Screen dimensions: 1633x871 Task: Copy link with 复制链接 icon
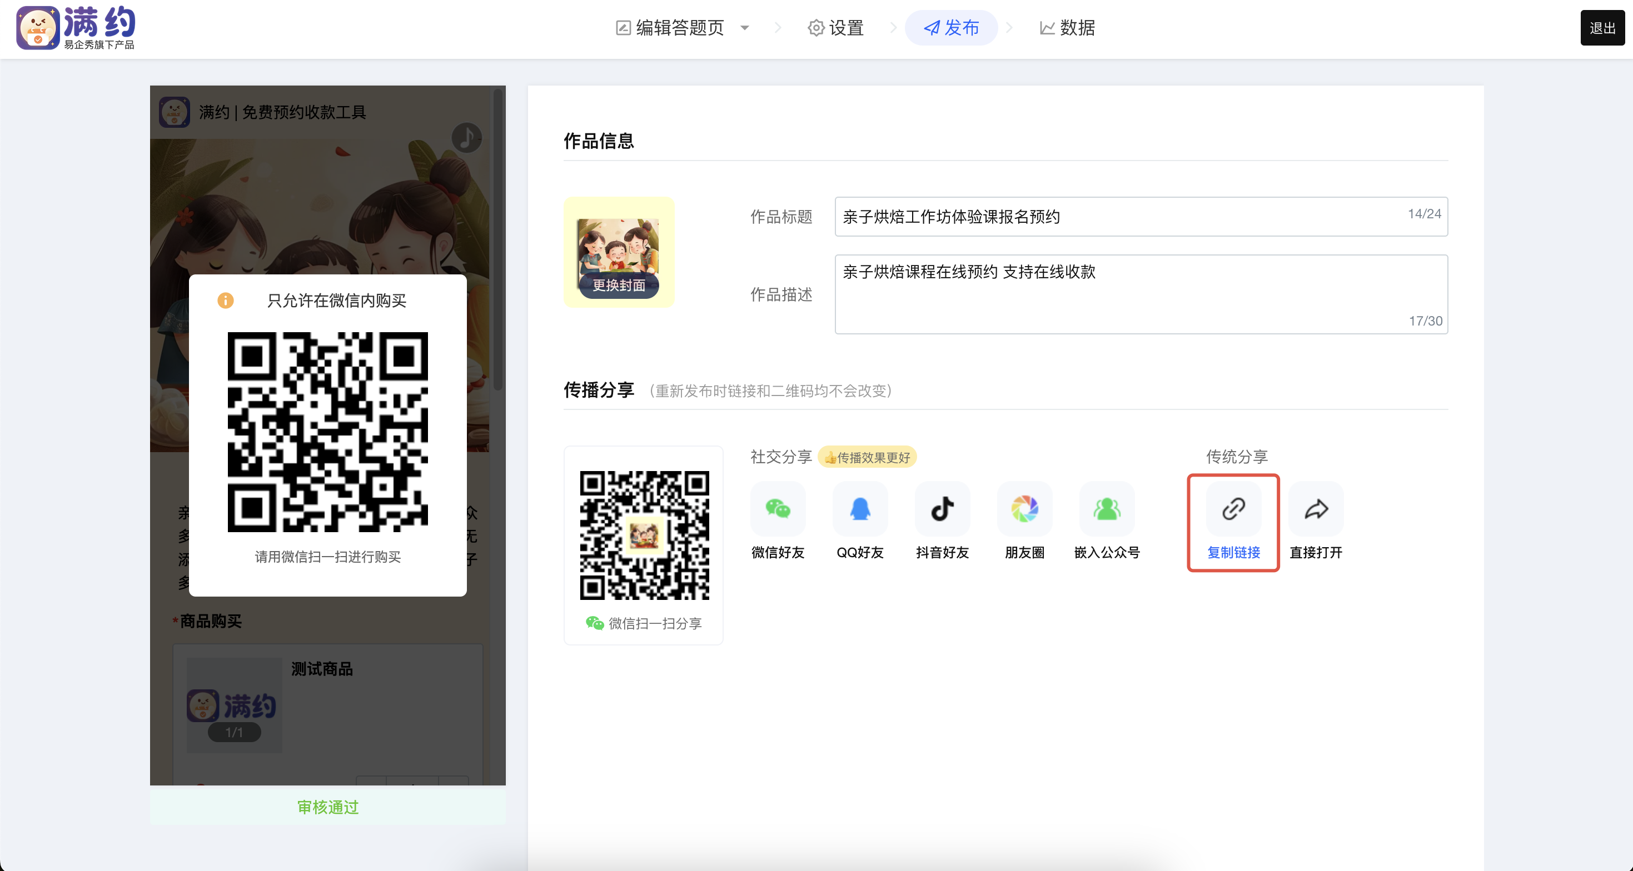(x=1233, y=509)
